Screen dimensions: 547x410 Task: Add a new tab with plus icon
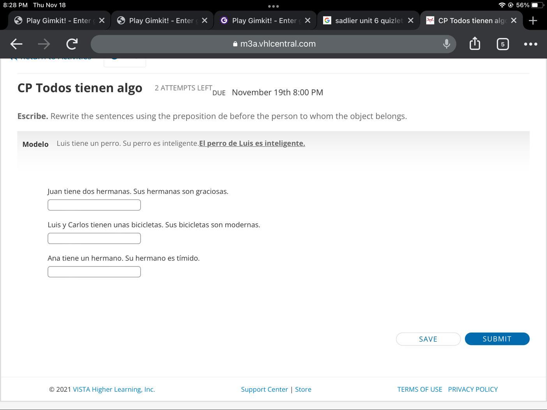tap(533, 21)
